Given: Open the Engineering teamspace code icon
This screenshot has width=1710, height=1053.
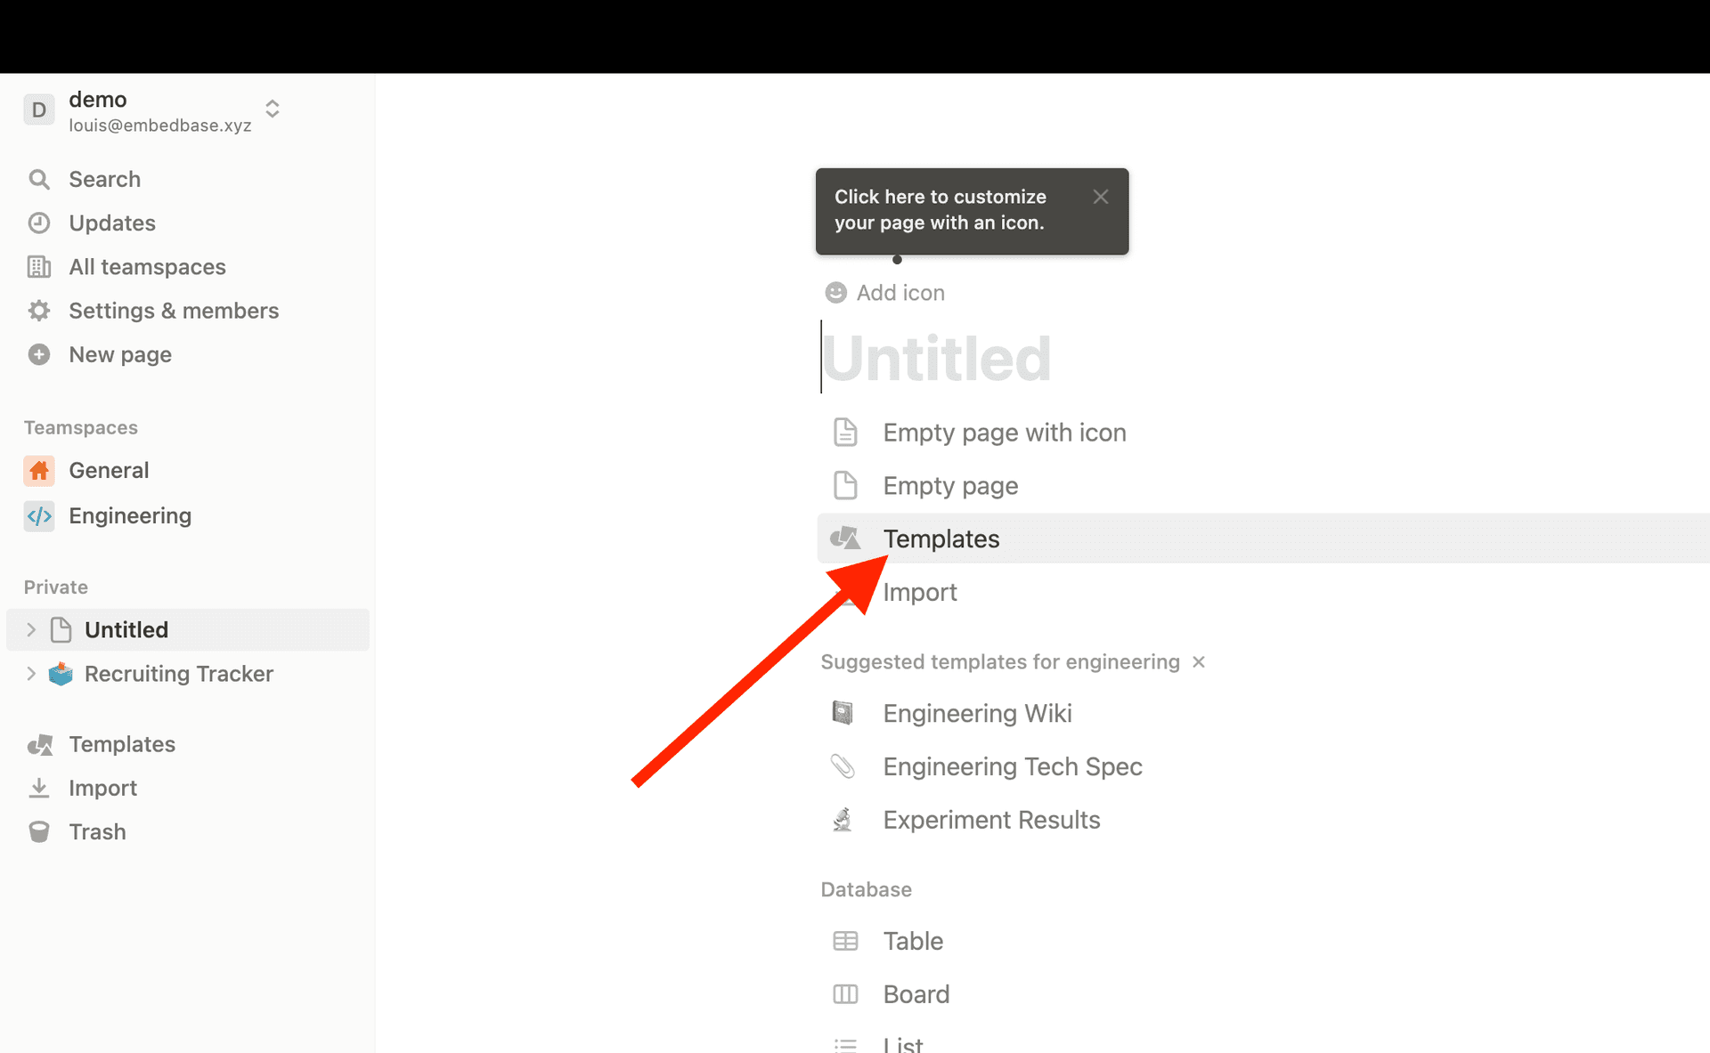Looking at the screenshot, I should [39, 515].
